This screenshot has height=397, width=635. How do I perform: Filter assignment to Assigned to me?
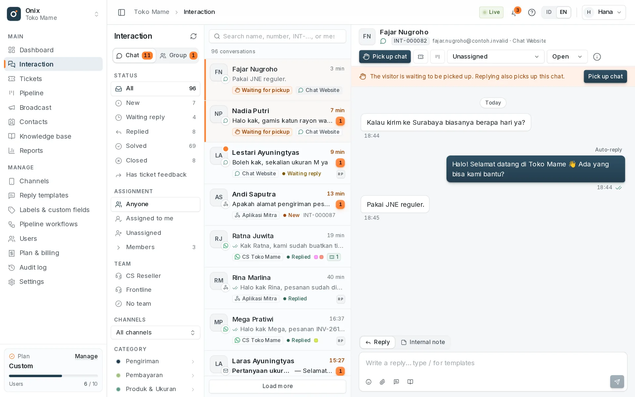coord(155,218)
